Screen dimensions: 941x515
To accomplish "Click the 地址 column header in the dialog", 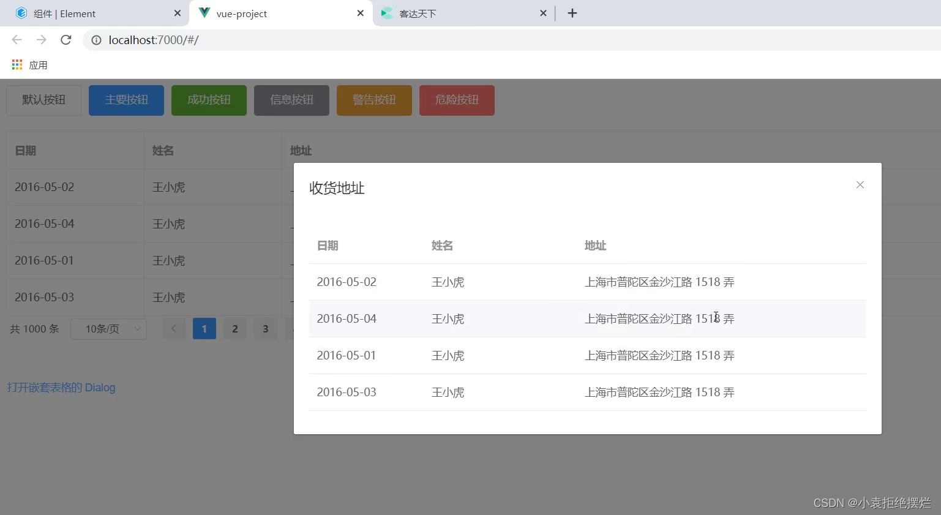I will coord(595,246).
